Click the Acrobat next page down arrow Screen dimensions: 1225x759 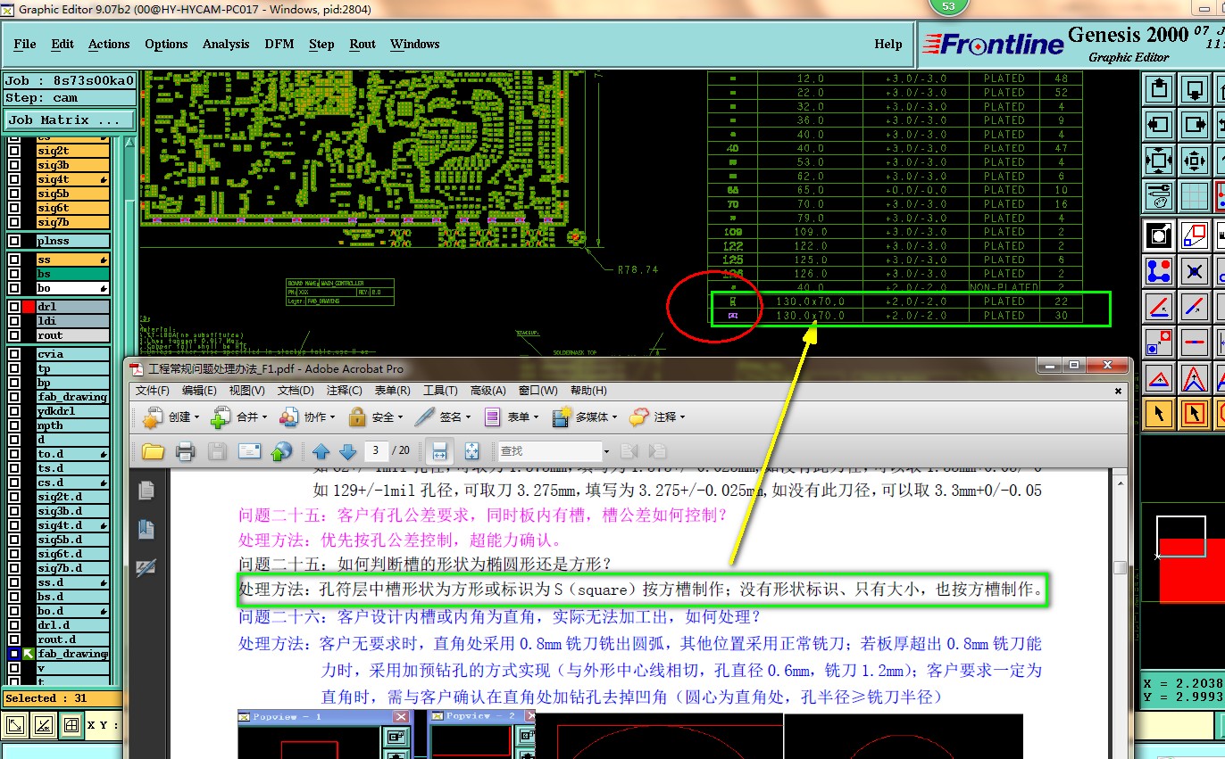pyautogui.click(x=348, y=451)
